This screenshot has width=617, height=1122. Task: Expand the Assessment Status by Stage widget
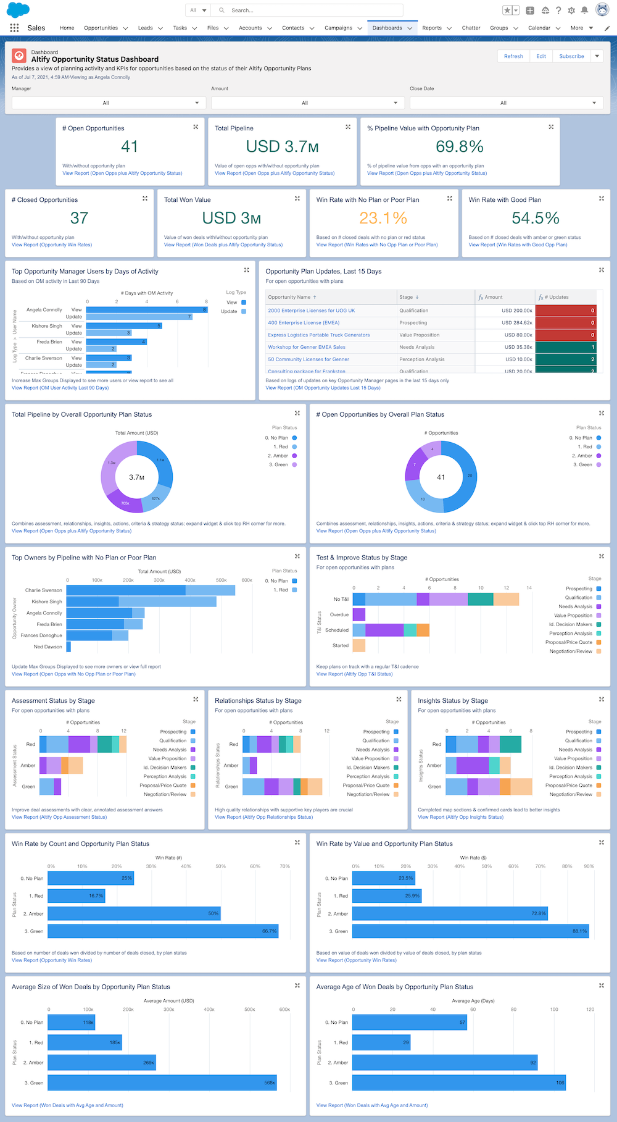[x=196, y=699]
